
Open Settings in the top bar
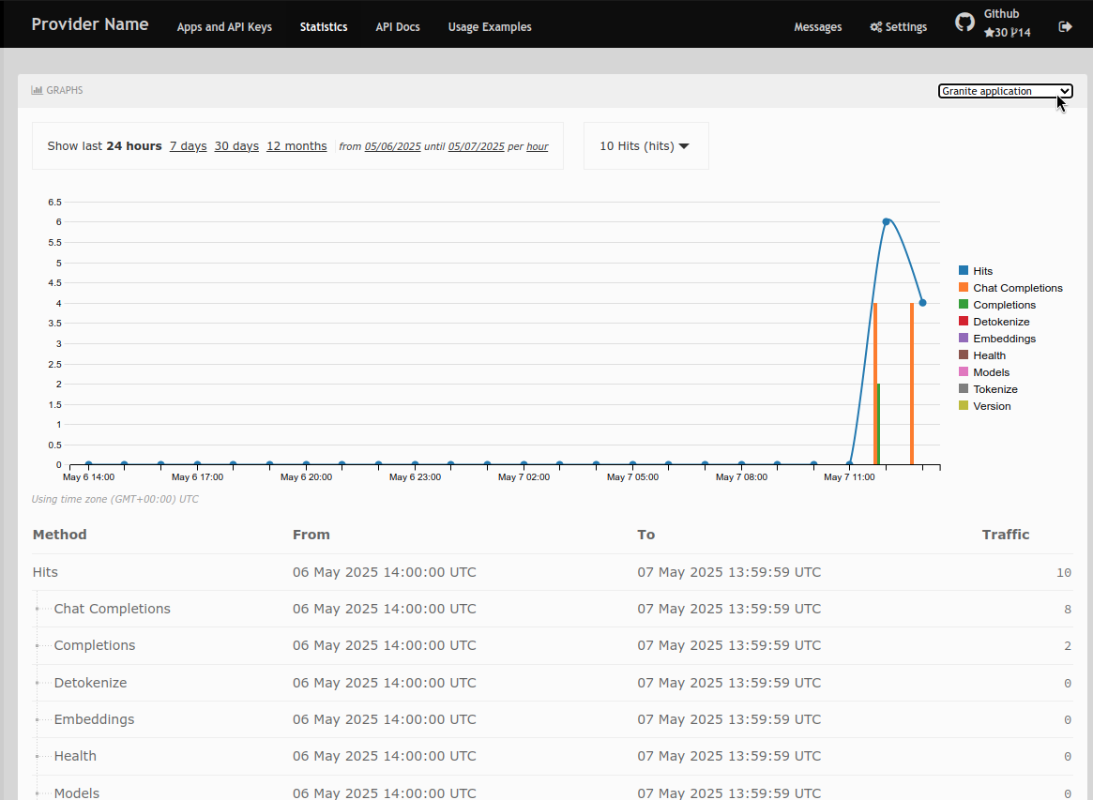899,26
